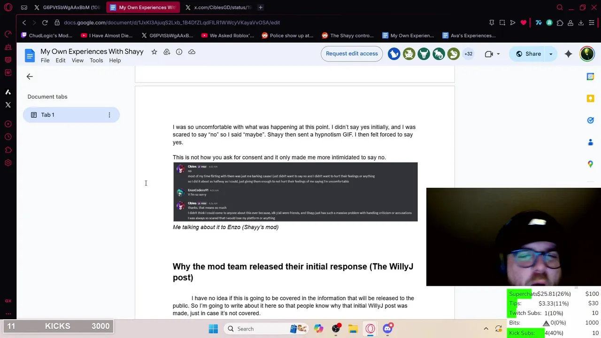Open the Tools menu
This screenshot has width=601, height=338.
pos(96,61)
